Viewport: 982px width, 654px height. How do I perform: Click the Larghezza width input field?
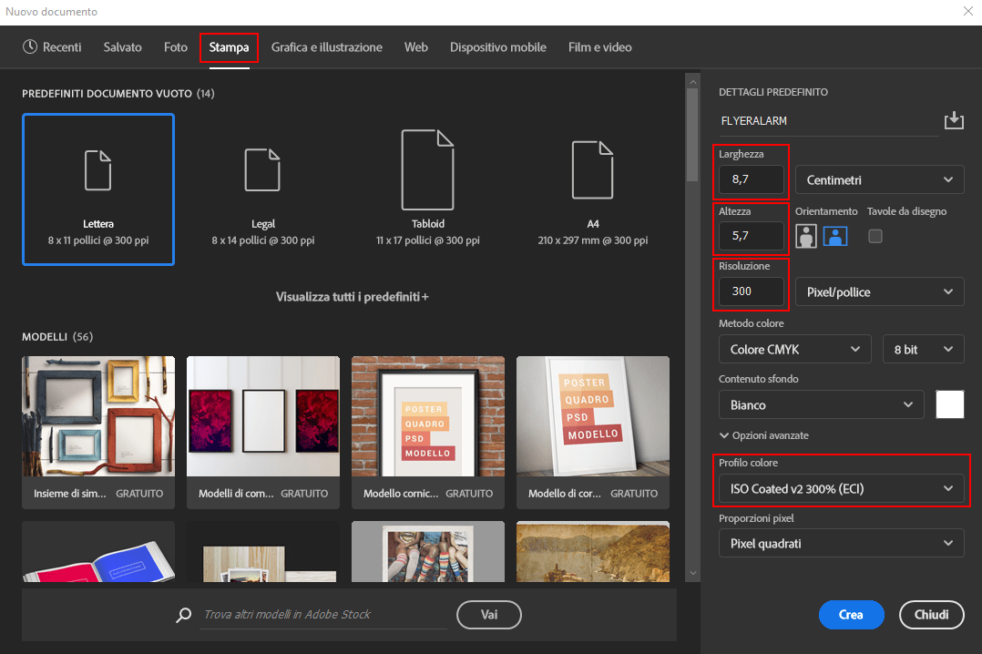[752, 180]
